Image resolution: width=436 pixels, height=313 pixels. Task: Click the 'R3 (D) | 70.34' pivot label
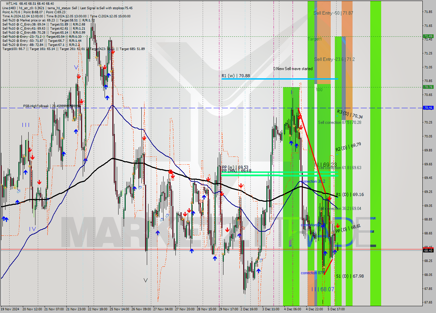(x=349, y=114)
